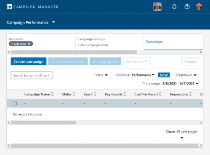Click the Performance Chart button
The height and width of the screenshot is (155, 210).
68,61
